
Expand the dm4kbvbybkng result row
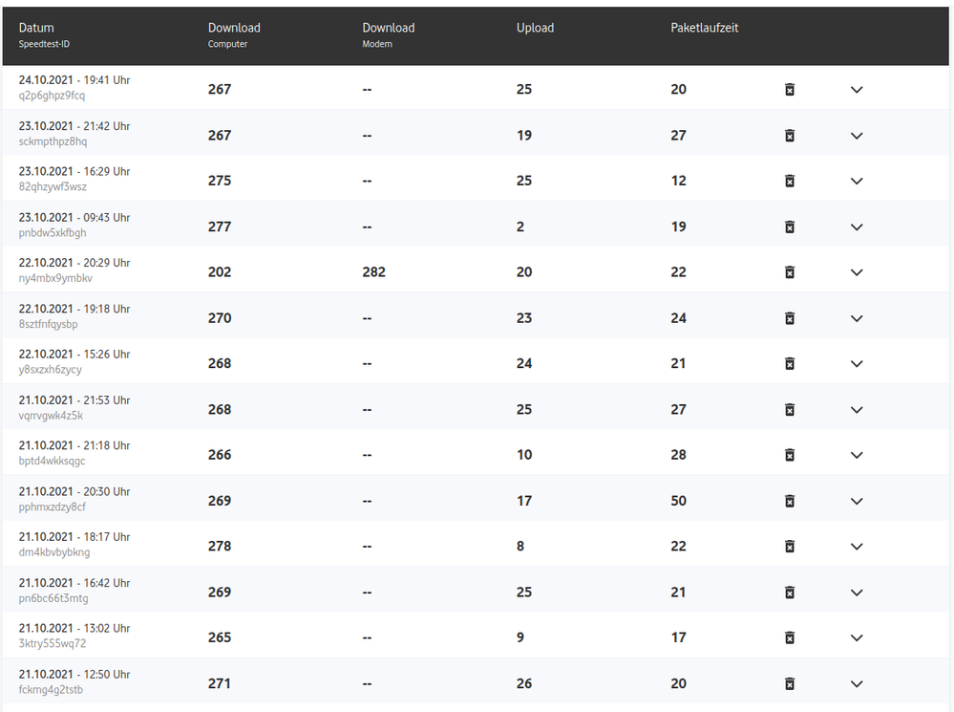857,547
